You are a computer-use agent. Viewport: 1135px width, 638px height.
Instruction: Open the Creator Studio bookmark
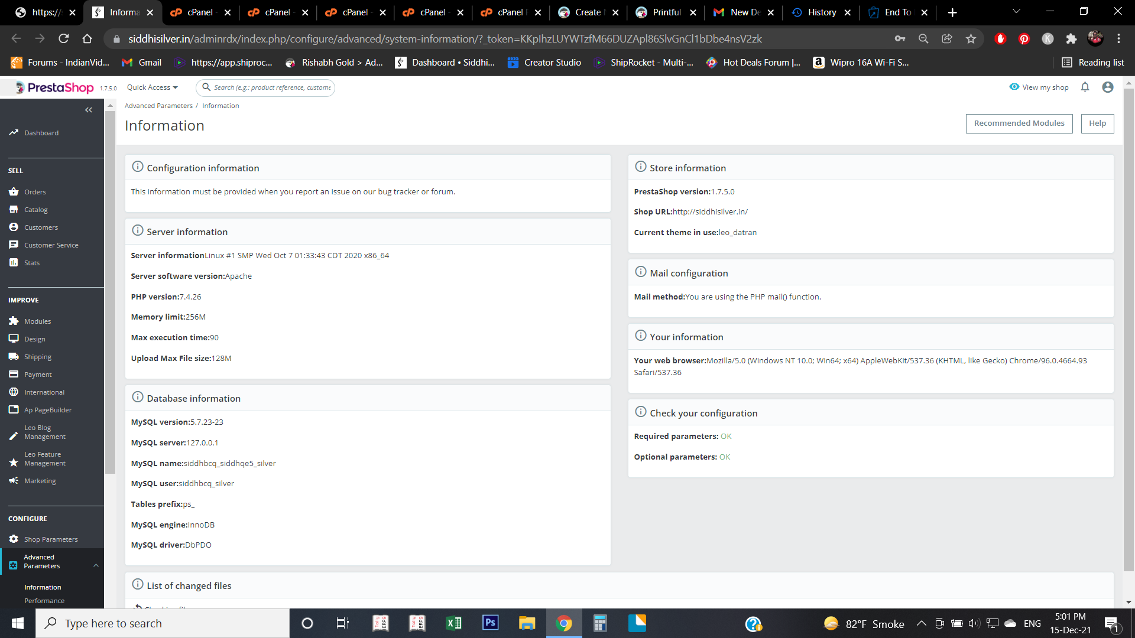[544, 63]
